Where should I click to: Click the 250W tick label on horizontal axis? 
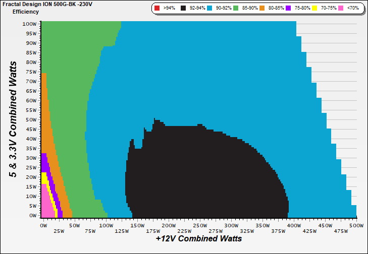pyautogui.click(x=199, y=225)
